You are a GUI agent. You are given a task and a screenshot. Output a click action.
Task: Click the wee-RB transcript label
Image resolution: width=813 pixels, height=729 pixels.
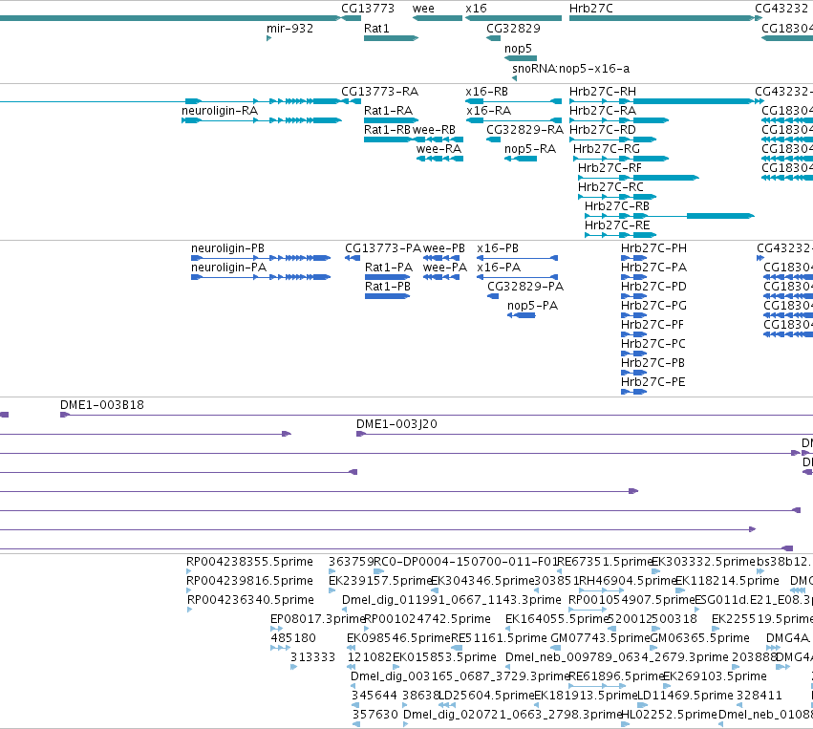point(434,130)
